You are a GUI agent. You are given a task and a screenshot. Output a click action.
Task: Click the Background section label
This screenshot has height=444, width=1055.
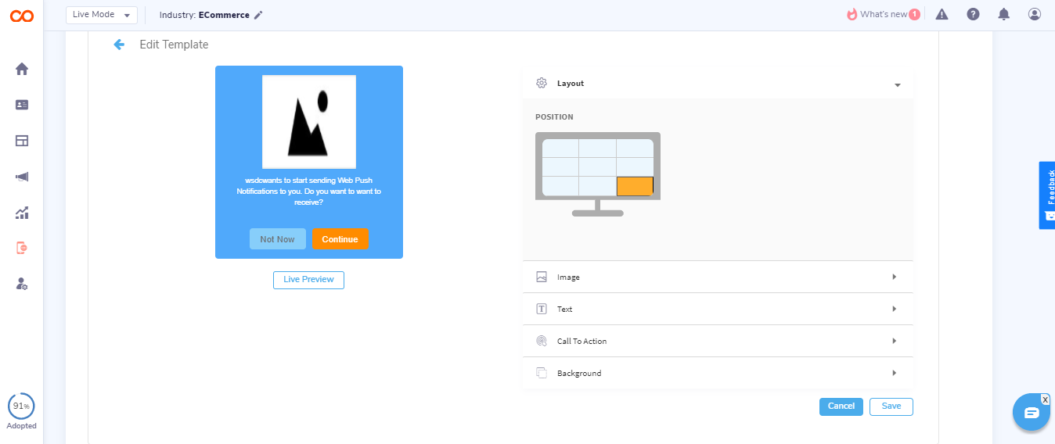(579, 374)
